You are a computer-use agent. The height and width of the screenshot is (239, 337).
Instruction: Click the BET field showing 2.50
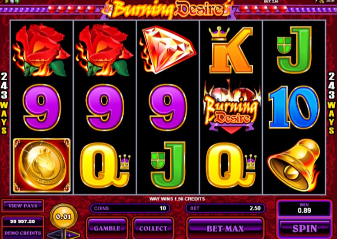click(x=225, y=208)
